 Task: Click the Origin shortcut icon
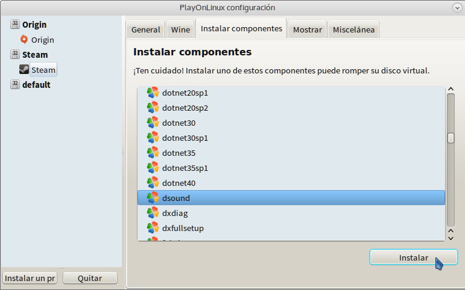[x=24, y=40]
